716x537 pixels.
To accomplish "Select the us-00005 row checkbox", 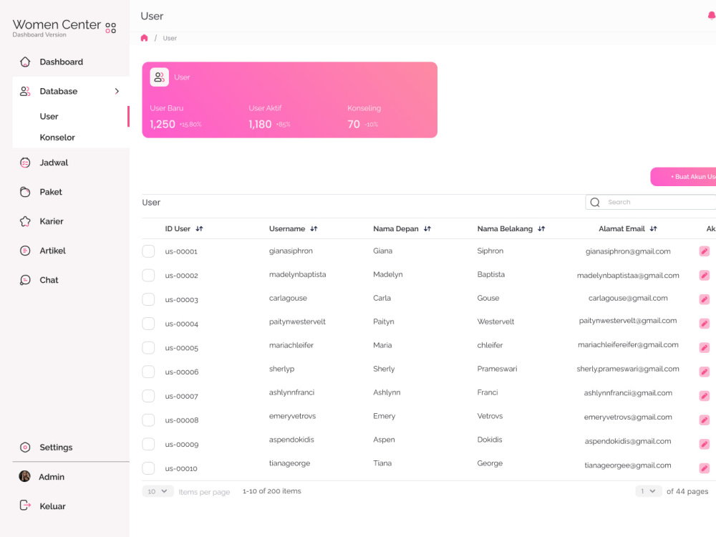I will (148, 348).
